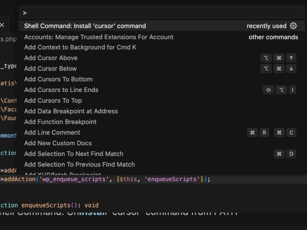The image size is (307, 230).
Task: Select the Add Cursor Below command
Action: coord(162,68)
